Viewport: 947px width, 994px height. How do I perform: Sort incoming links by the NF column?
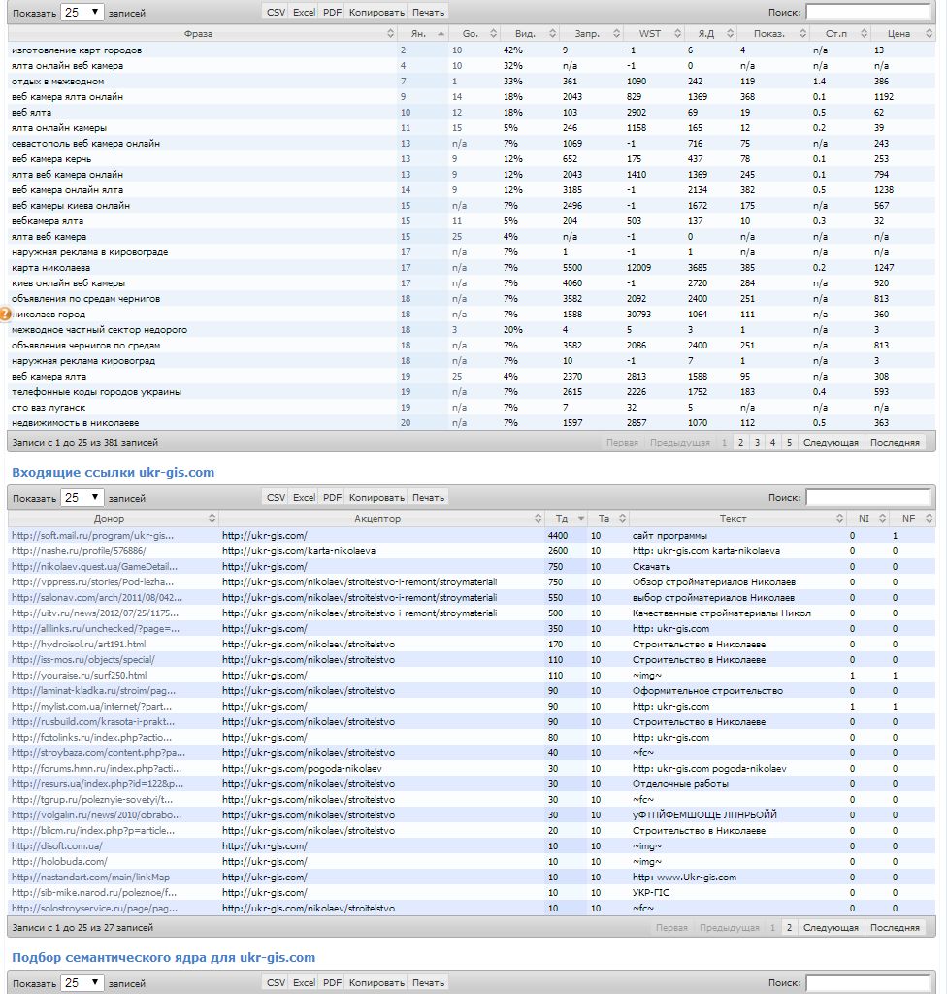click(x=908, y=519)
